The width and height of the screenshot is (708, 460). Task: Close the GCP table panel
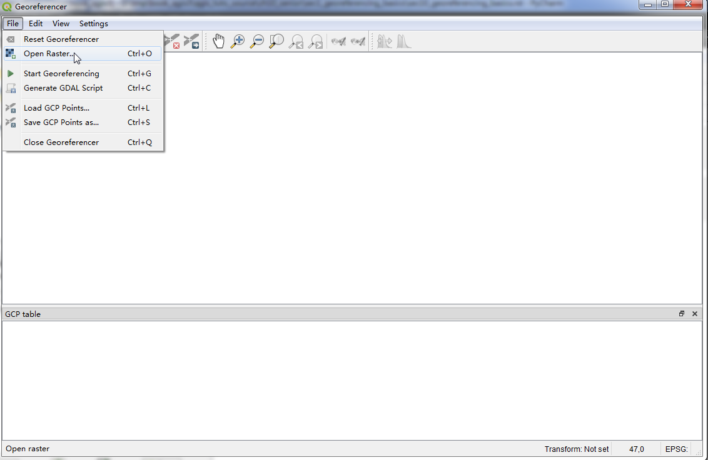click(695, 314)
